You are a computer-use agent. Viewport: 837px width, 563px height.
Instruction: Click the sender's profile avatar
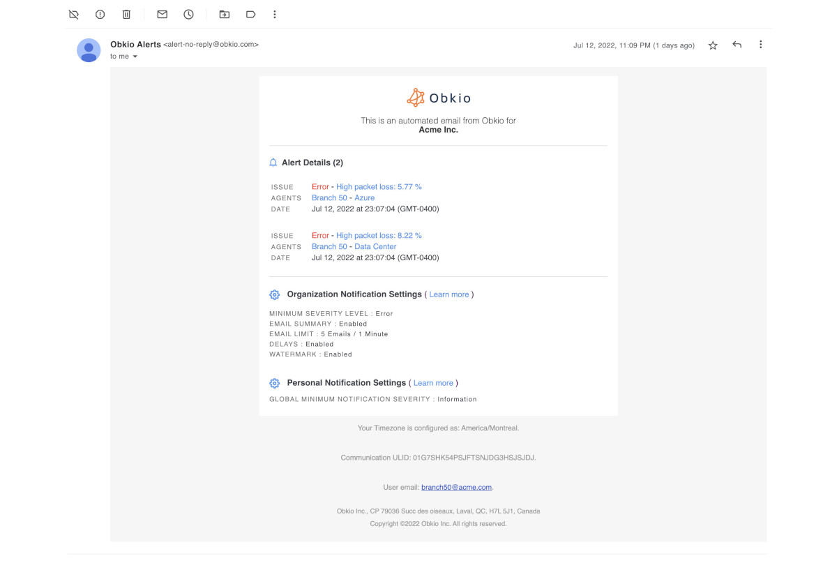tap(89, 50)
